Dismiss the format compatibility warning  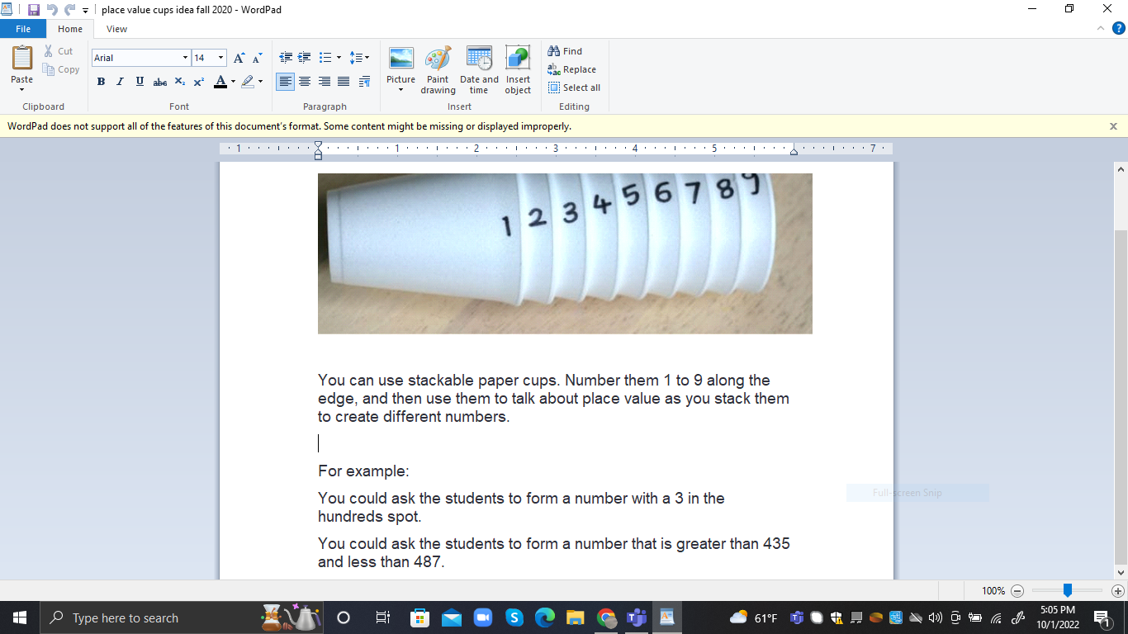point(1113,125)
